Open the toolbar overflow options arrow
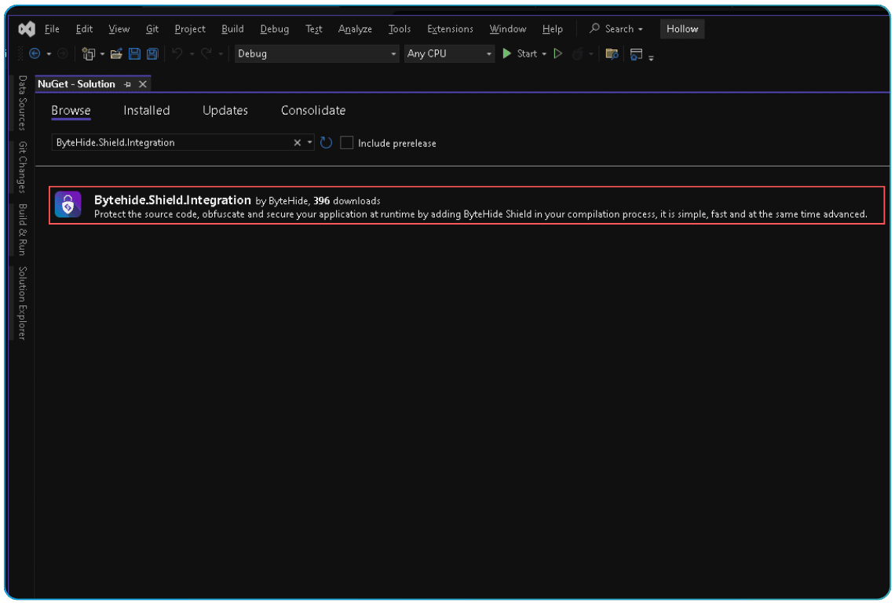The height and width of the screenshot is (603, 895). pos(652,57)
